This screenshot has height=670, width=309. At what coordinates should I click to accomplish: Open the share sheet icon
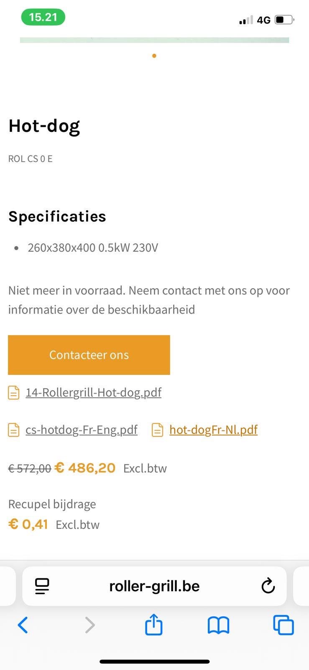point(153,624)
